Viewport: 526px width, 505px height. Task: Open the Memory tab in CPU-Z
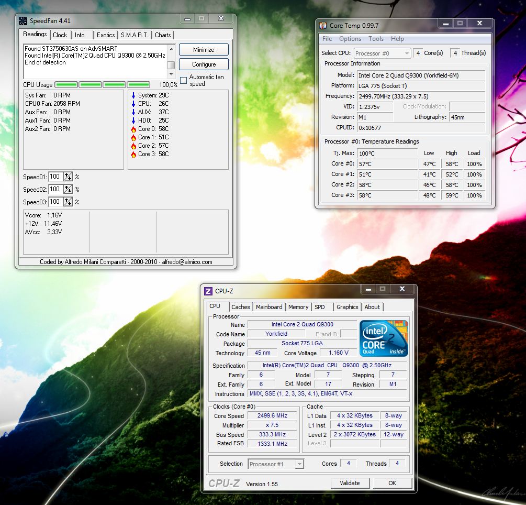[x=298, y=307]
